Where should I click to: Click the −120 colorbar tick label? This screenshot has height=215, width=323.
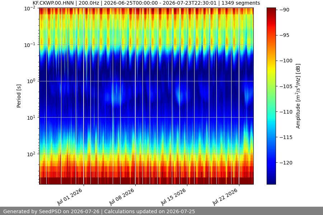[286, 163]
